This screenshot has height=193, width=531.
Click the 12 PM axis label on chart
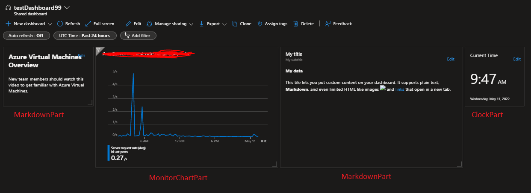(179, 141)
